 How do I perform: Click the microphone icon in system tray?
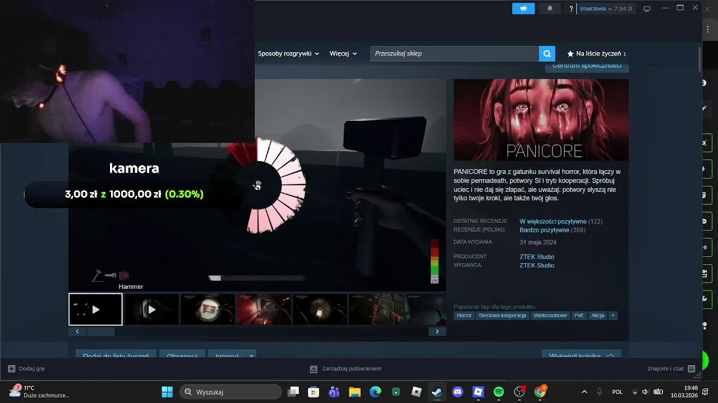599,392
